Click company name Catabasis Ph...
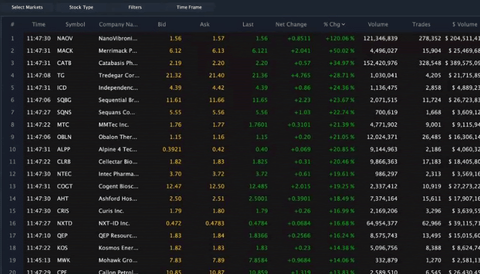This screenshot has height=274, width=480. tap(118, 63)
